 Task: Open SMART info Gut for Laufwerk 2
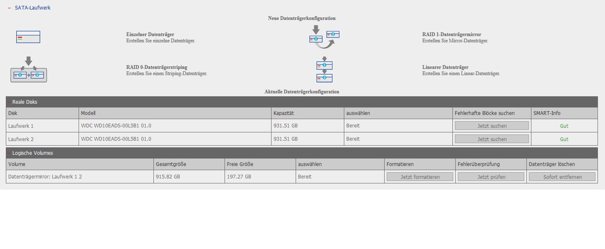click(x=564, y=139)
